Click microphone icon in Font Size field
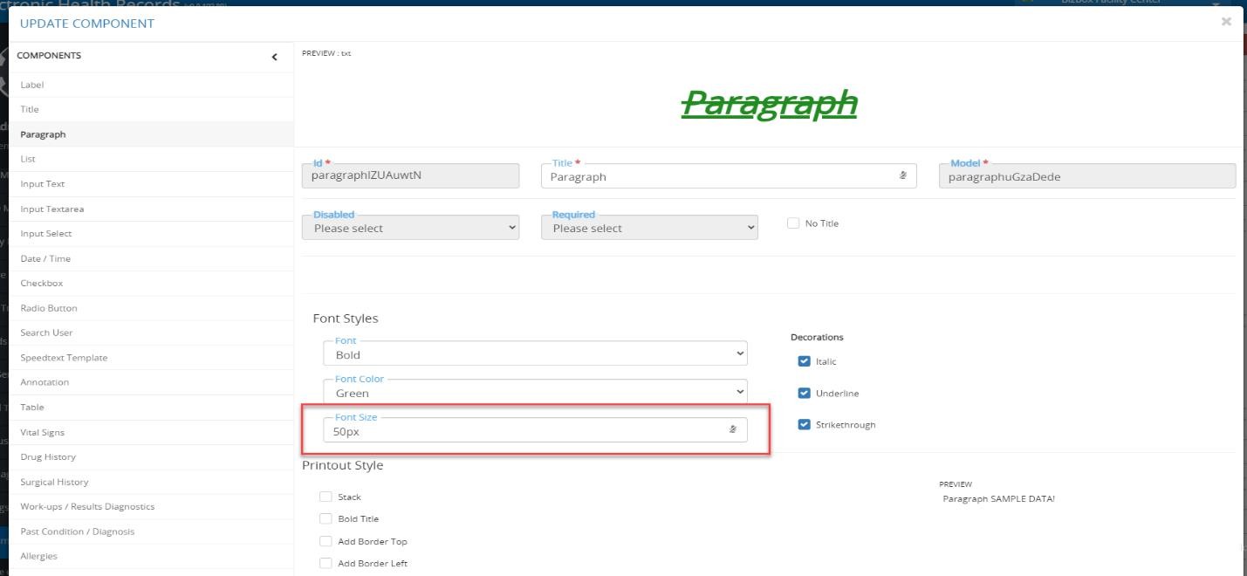The image size is (1247, 576). pyautogui.click(x=733, y=429)
